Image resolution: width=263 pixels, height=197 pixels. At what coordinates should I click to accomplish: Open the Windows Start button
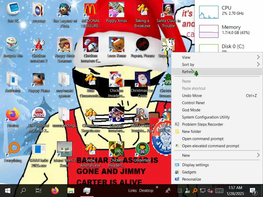[x=8, y=191]
